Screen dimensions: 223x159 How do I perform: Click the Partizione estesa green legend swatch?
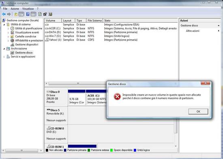point(89,150)
